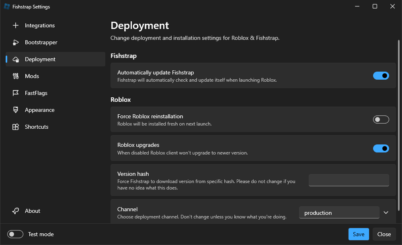Switch on Test mode toggle
Image resolution: width=402 pixels, height=245 pixels.
pyautogui.click(x=16, y=234)
